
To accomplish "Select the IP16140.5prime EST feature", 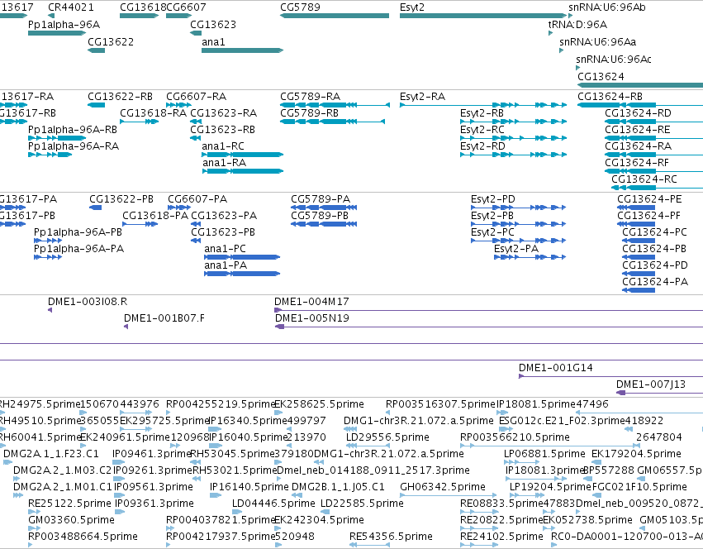I will pyautogui.click(x=216, y=495).
